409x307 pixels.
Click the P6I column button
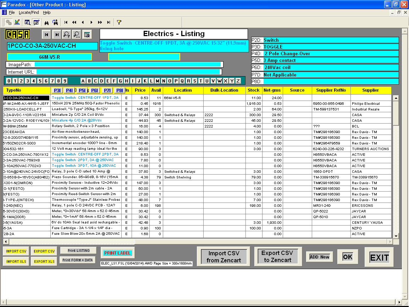pyautogui.click(x=94, y=90)
